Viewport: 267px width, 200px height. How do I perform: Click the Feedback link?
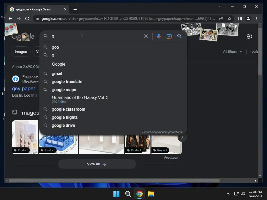[171, 158]
